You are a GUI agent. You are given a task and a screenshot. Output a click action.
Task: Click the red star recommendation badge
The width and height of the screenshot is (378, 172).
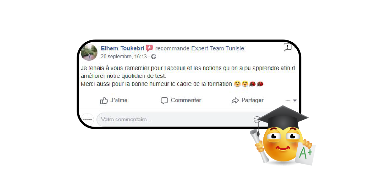coord(149,48)
